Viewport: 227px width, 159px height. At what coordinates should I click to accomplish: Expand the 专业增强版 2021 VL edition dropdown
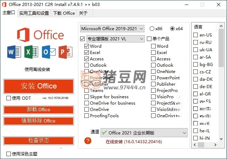pos(116,39)
